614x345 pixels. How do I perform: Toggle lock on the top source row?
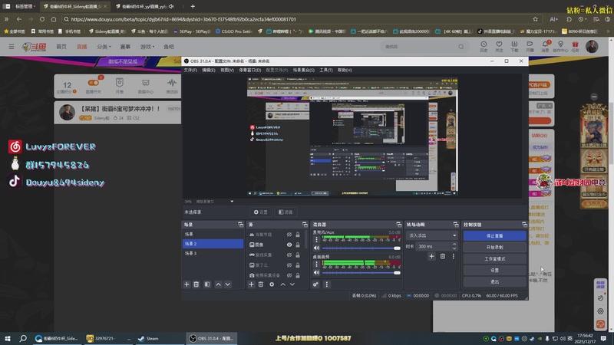click(x=298, y=235)
